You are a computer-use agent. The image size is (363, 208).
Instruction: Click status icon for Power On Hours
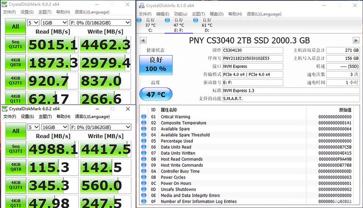(x=144, y=183)
